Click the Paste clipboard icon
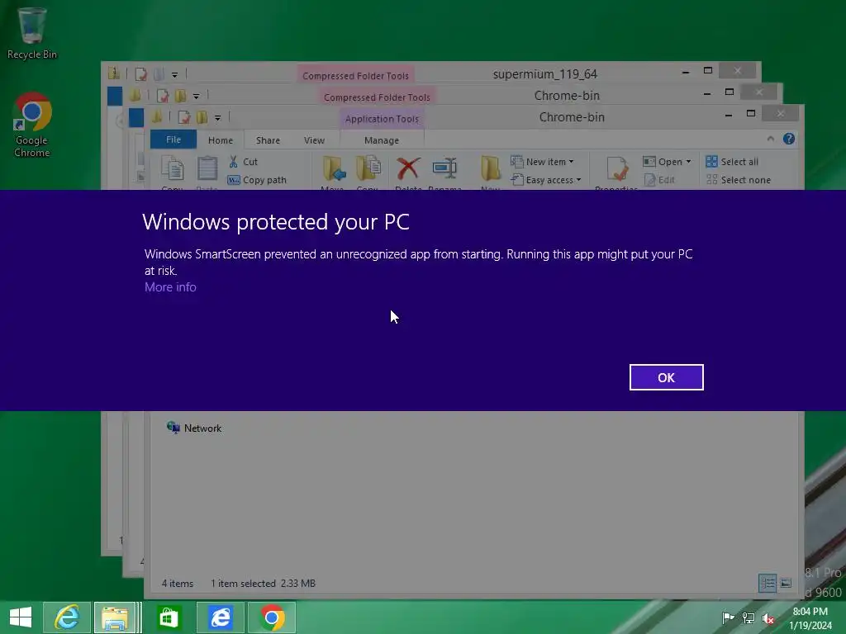Viewport: 846px width, 634px height. pyautogui.click(x=207, y=168)
